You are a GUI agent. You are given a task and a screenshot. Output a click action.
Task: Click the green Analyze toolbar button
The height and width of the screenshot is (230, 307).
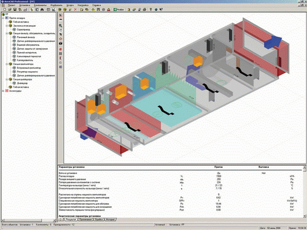click(119, 9)
